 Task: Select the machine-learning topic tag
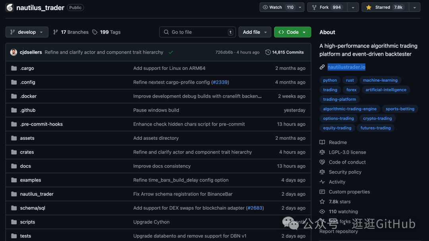[x=380, y=80]
